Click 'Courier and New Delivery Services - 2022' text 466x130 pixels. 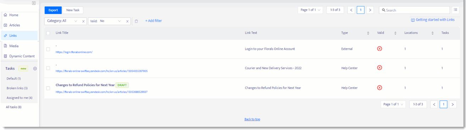(273, 68)
